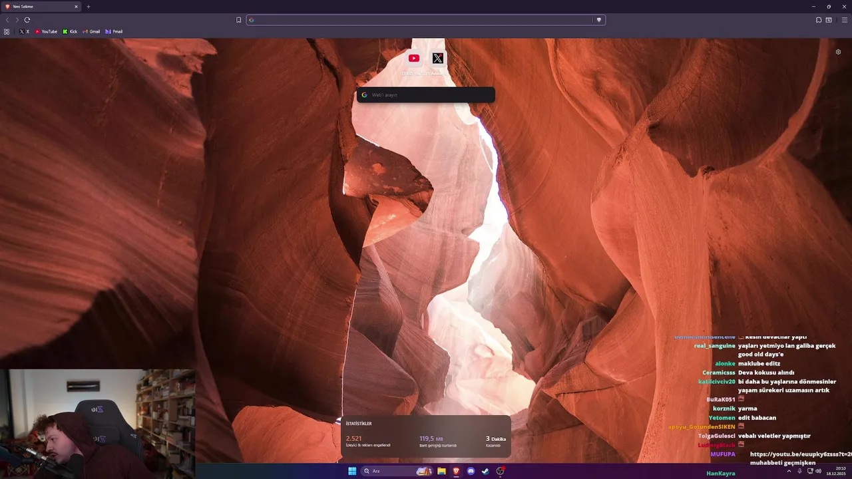The width and height of the screenshot is (852, 479).
Task: Click chat username real_sanguine
Action: point(714,346)
